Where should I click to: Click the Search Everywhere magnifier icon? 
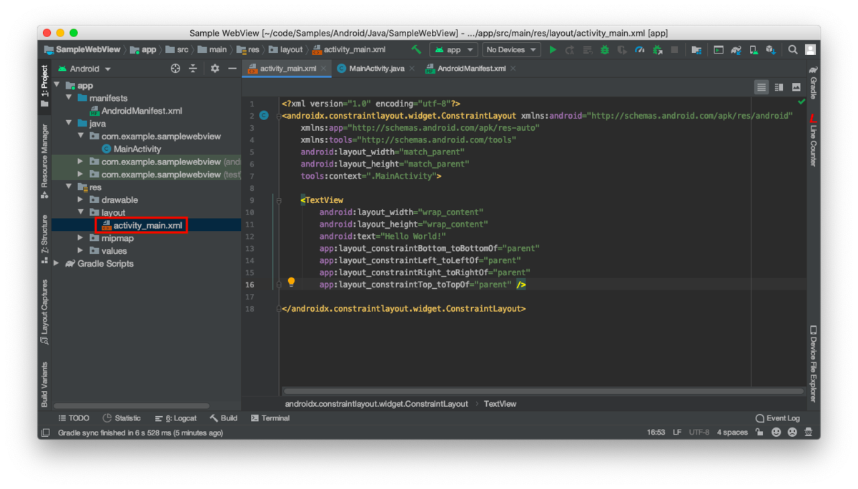793,50
